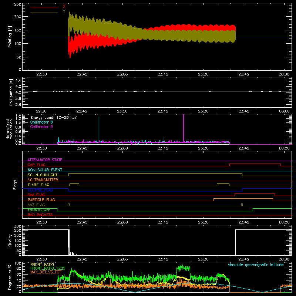Click the Pointing ["] axis title
The width and height of the screenshot is (296, 296).
click(10, 37)
